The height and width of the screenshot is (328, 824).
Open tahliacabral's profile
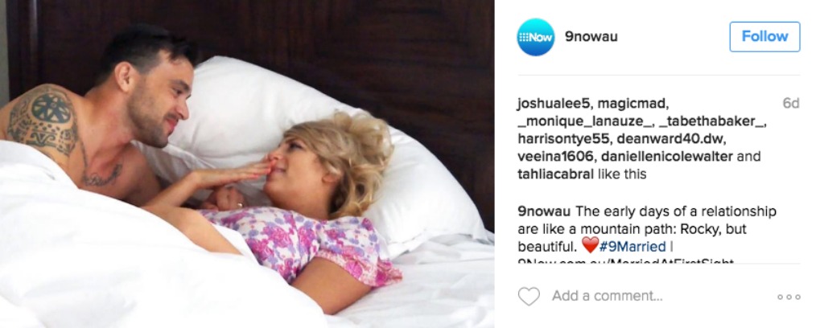pyautogui.click(x=555, y=174)
